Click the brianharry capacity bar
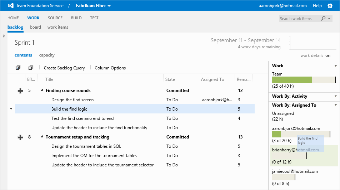340x190 pixels. (289, 156)
